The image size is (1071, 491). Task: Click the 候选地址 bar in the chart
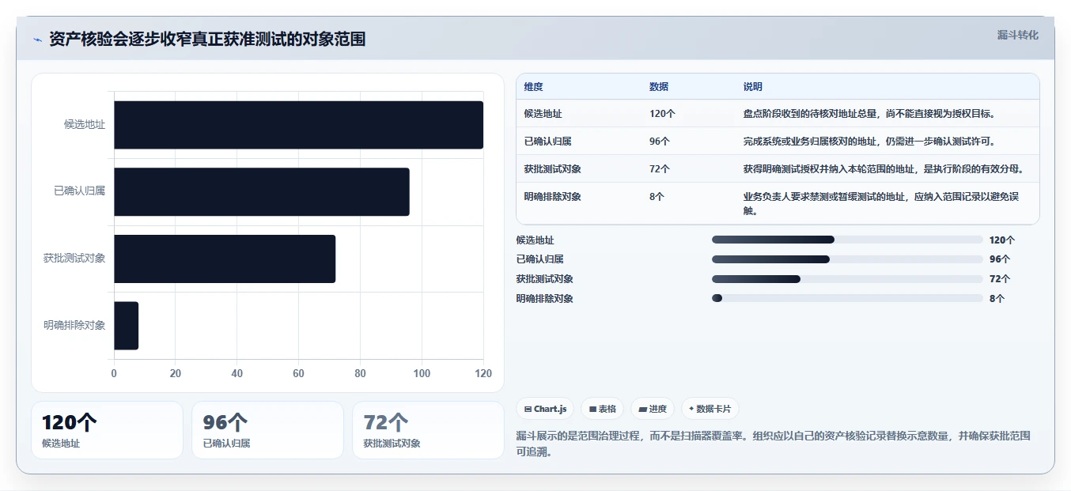click(298, 125)
